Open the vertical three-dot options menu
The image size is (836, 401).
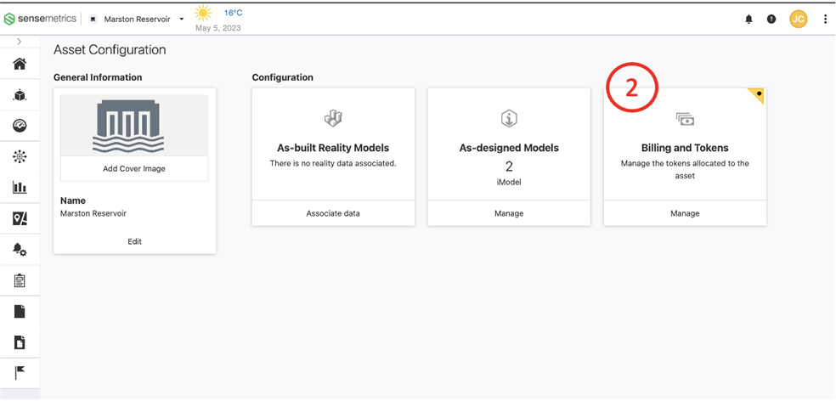point(825,19)
